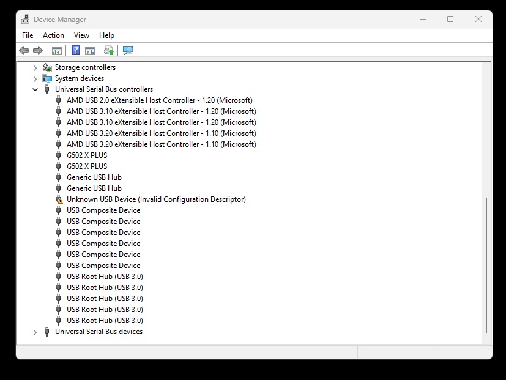The image size is (506, 380).
Task: Click the Universal Serial Bus devices plug icon
Action: [47, 332]
